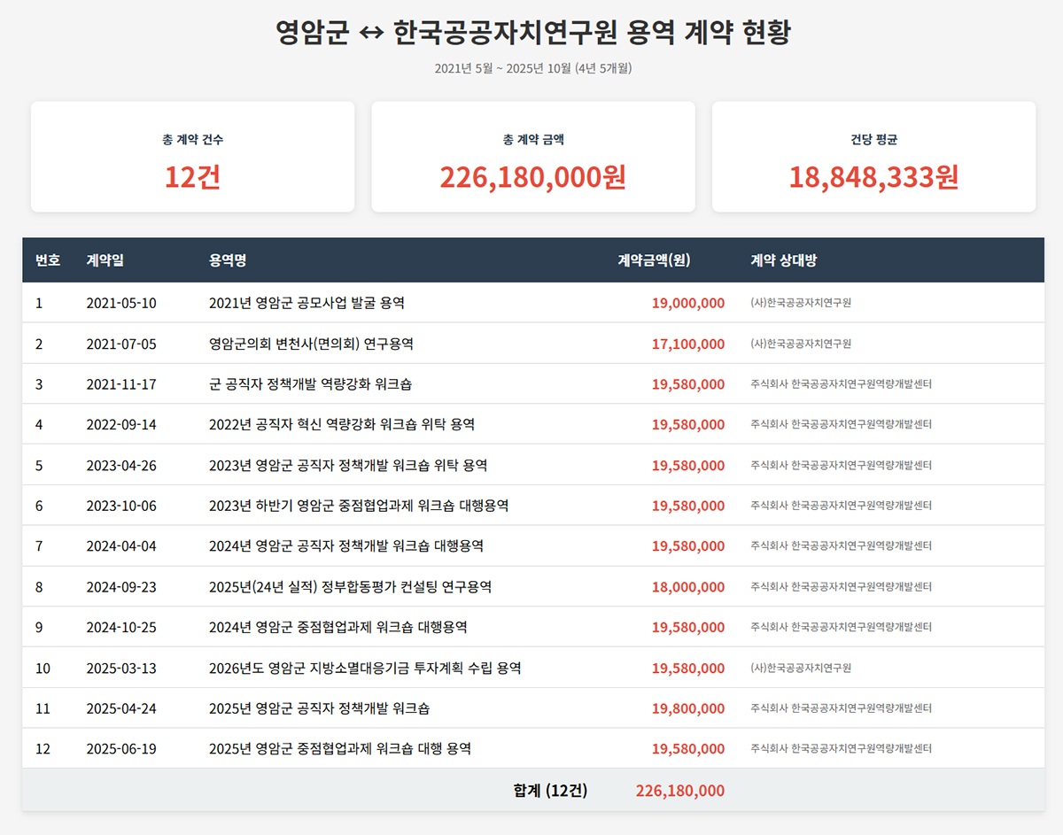
Task: Click the 합계 (12건) total label
Action: pos(550,790)
